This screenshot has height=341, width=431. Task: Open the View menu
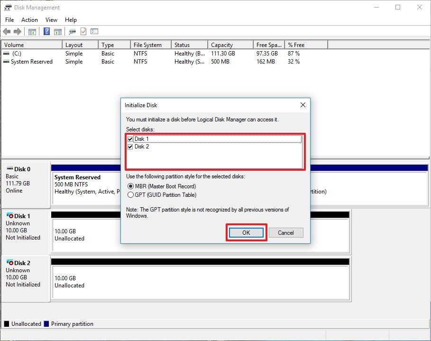[x=51, y=20]
